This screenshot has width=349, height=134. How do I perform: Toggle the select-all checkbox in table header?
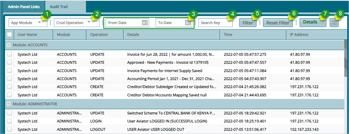pyautogui.click(x=9, y=35)
